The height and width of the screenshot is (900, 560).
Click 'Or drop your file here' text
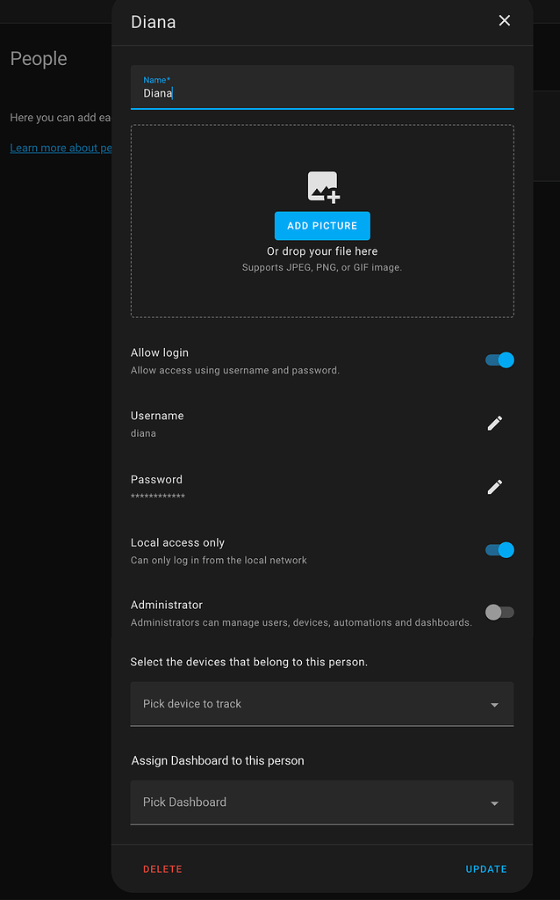pos(322,251)
